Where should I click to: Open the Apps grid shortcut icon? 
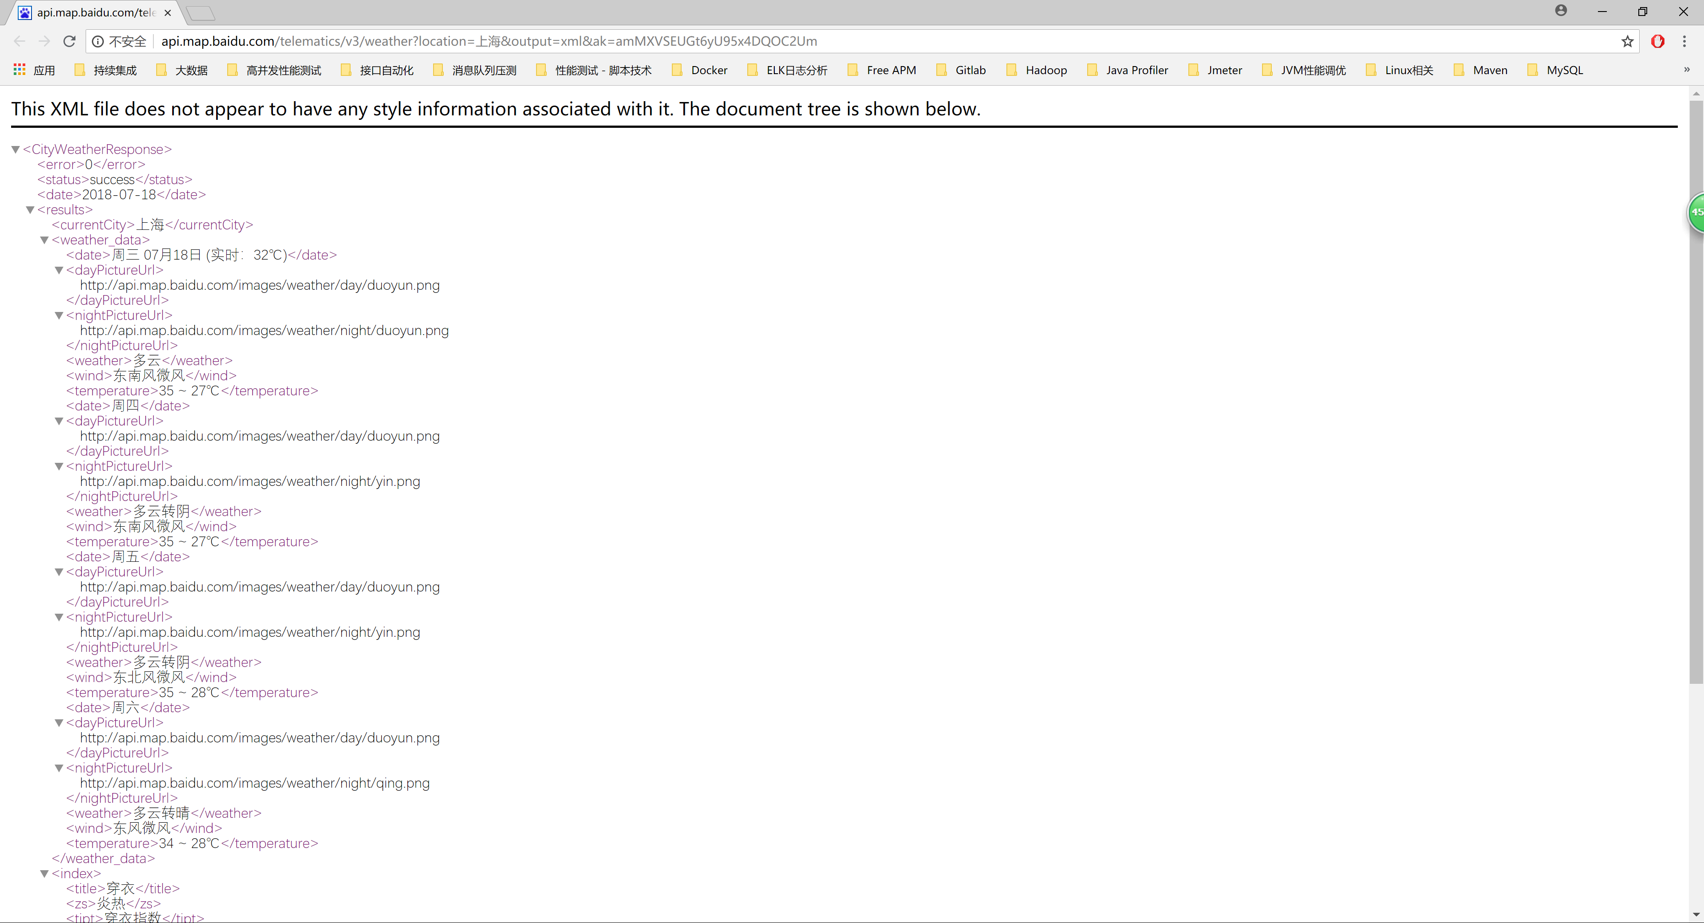[20, 70]
